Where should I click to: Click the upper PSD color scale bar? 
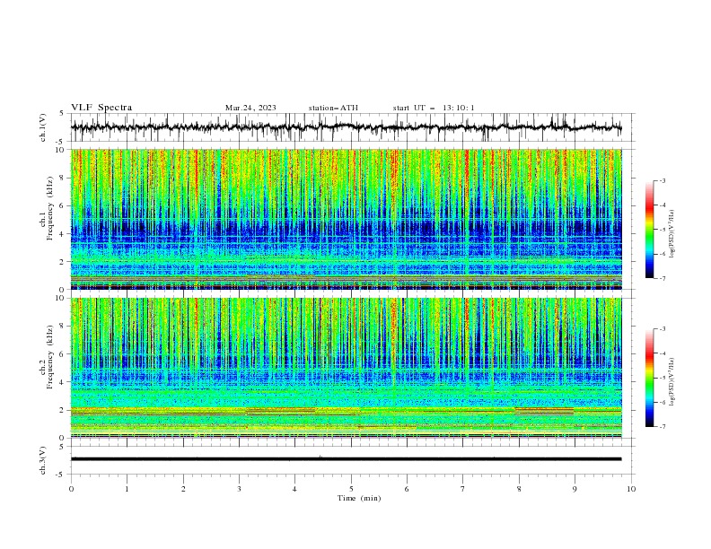[650, 230]
